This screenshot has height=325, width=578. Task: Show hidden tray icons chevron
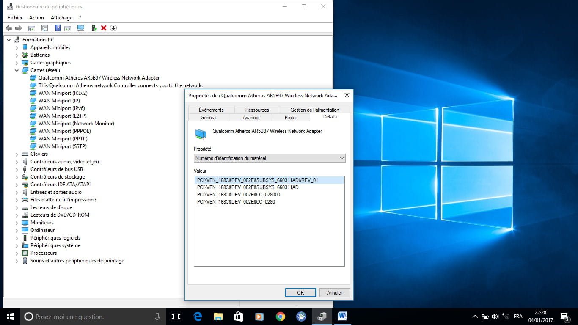pyautogui.click(x=475, y=317)
